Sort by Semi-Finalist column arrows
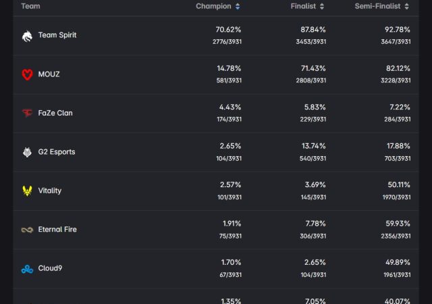Image resolution: width=432 pixels, height=304 pixels. (407, 7)
